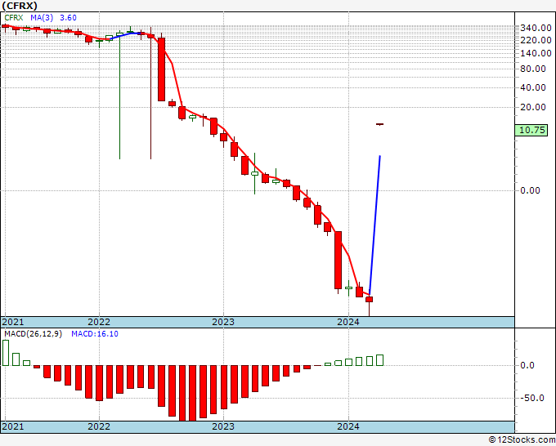Image resolution: width=556 pixels, height=446 pixels.
Task: Click 2022 on the MACD timeline
Action: click(x=99, y=426)
